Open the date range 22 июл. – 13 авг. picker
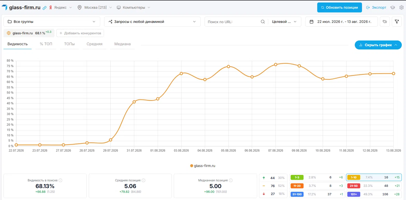This screenshot has width=406, height=200. [x=342, y=22]
